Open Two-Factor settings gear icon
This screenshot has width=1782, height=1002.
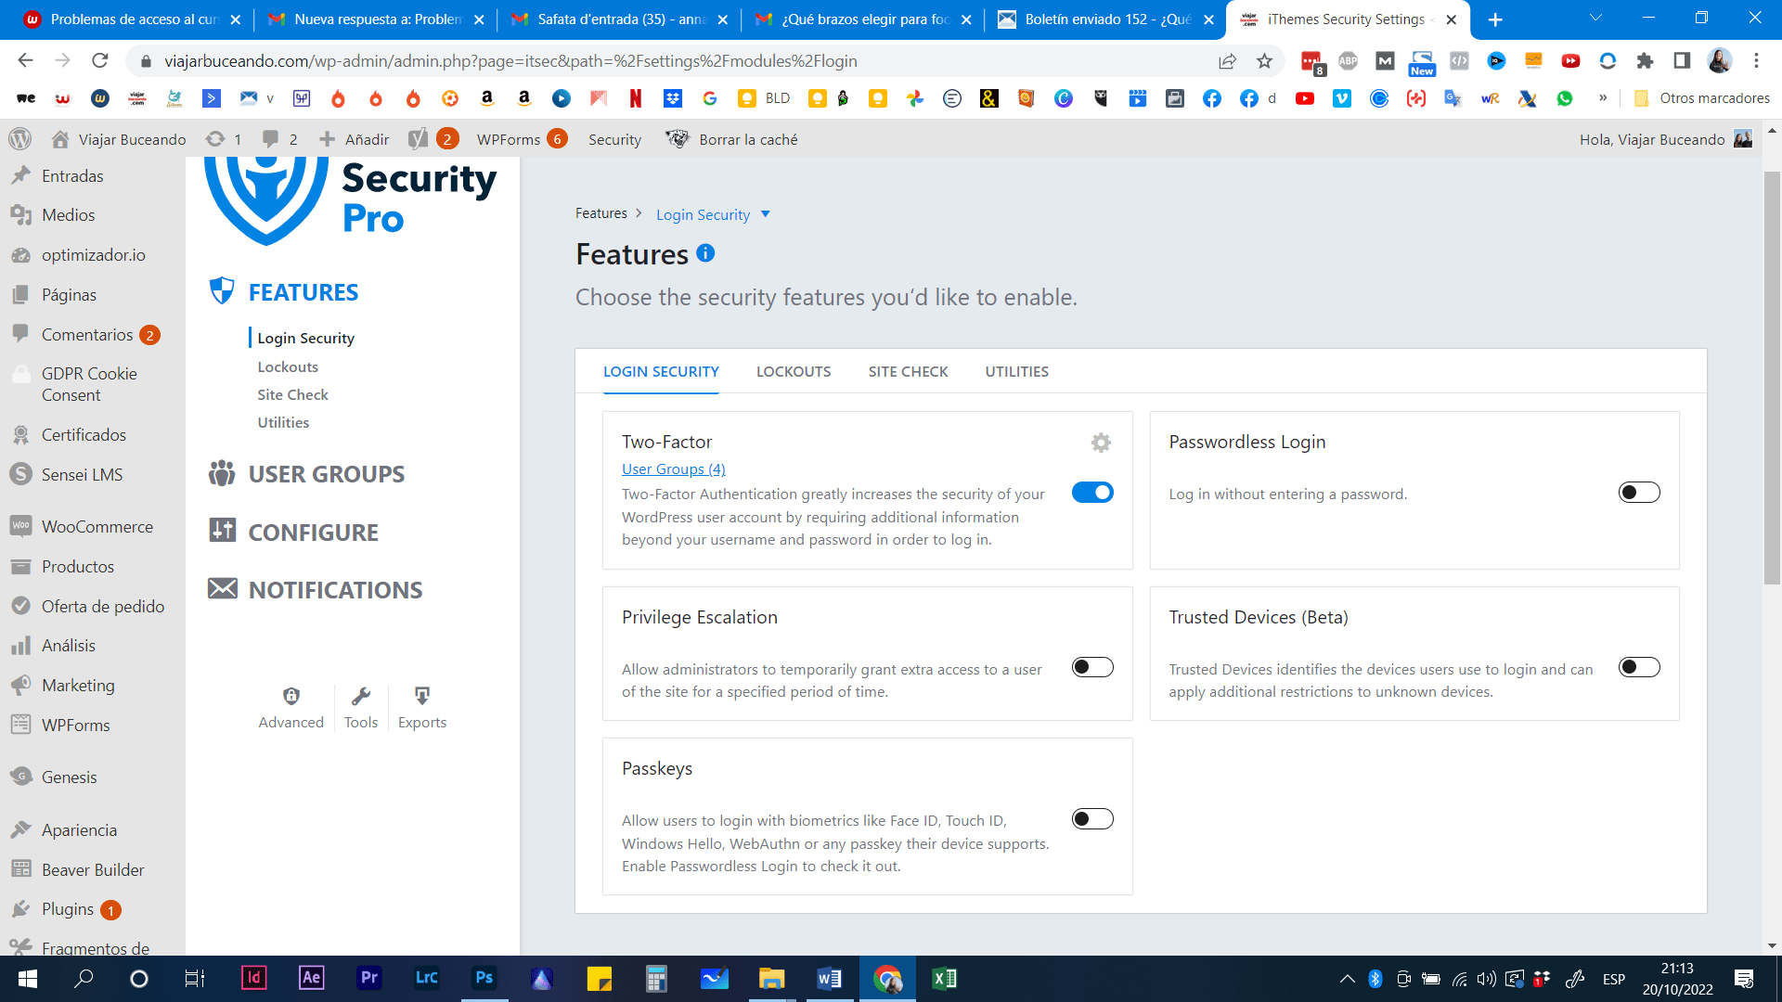[x=1101, y=443]
